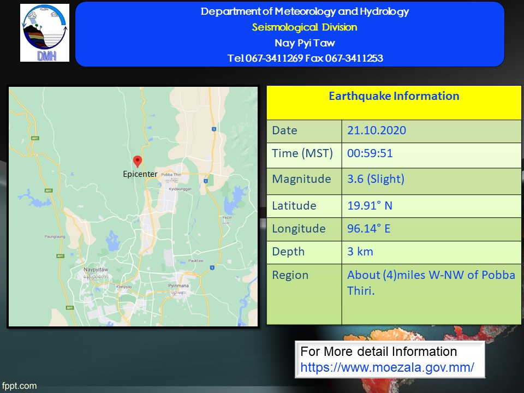Select the Earthquake Information table header

[394, 97]
